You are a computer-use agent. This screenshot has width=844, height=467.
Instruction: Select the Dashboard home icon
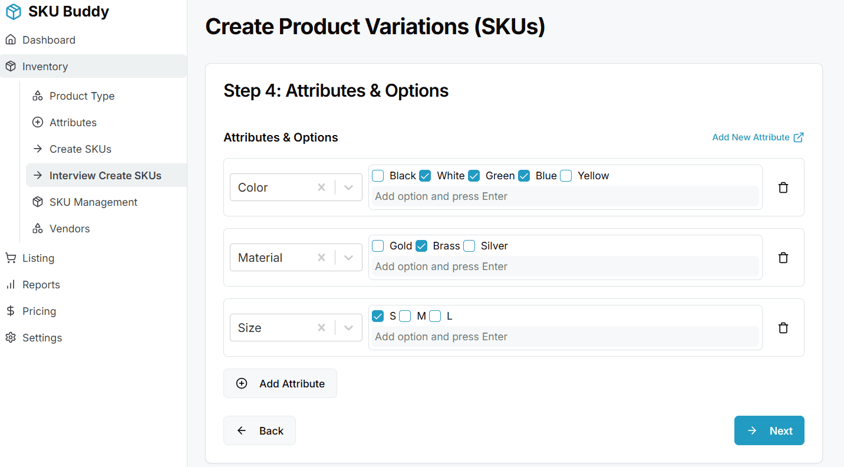tap(12, 40)
